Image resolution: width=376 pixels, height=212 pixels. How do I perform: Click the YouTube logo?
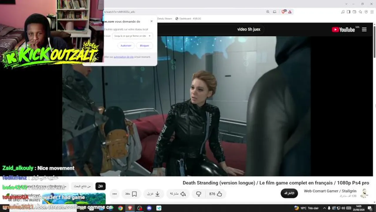pyautogui.click(x=343, y=29)
